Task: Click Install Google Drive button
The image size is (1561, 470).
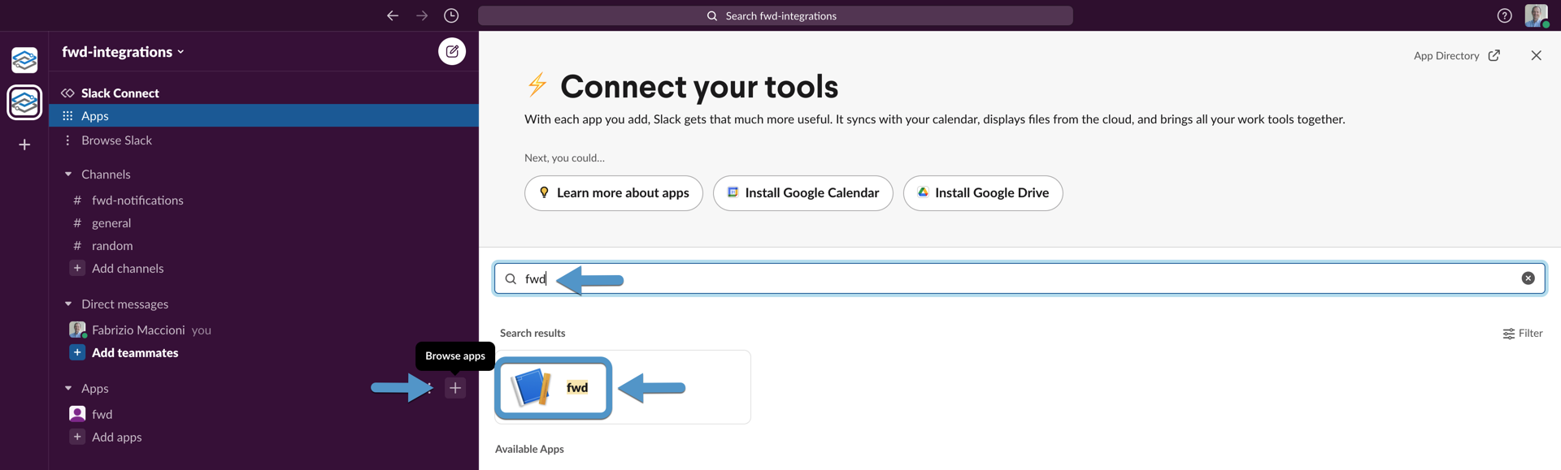Action: [x=983, y=193]
